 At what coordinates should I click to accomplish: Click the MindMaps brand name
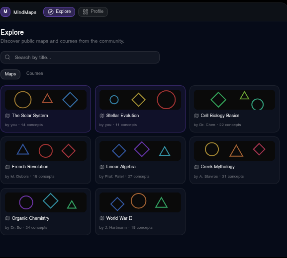pyautogui.click(x=25, y=12)
